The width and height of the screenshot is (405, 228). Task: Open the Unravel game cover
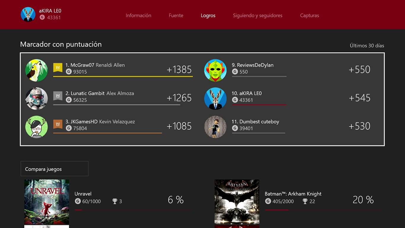tap(47, 202)
